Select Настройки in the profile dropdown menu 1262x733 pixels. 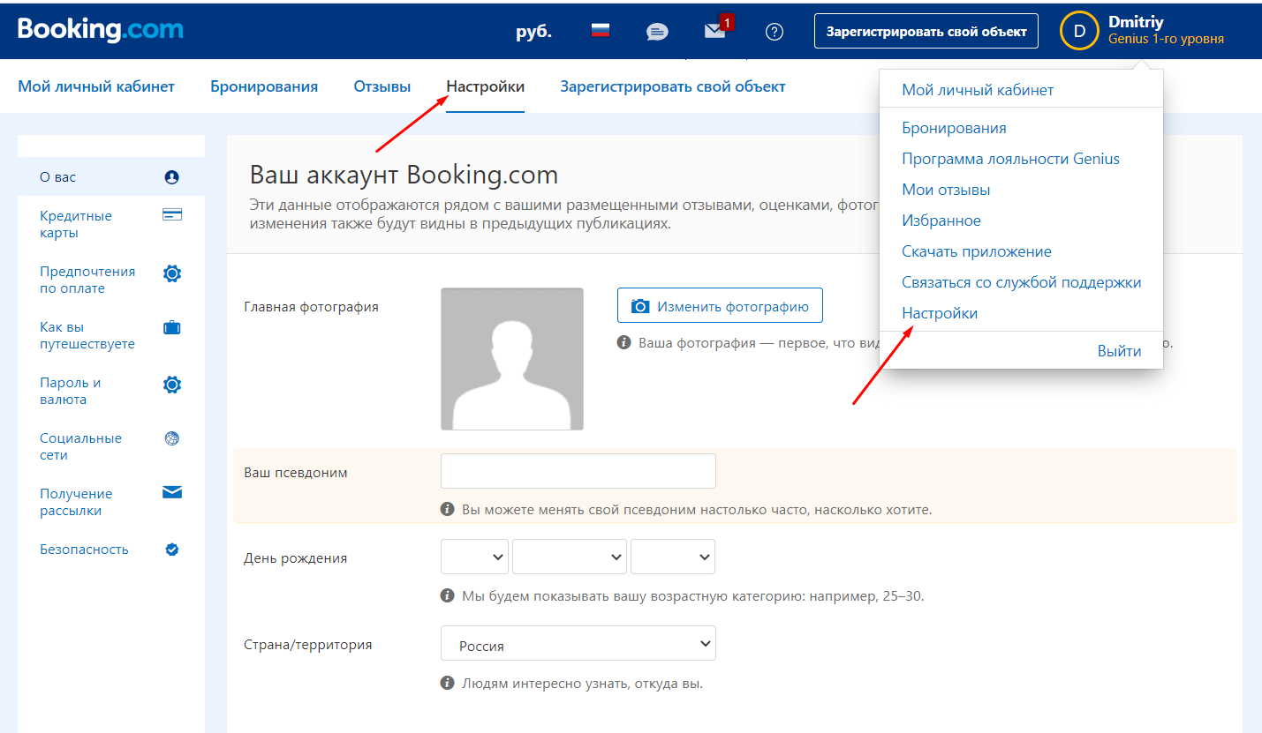[x=940, y=313]
